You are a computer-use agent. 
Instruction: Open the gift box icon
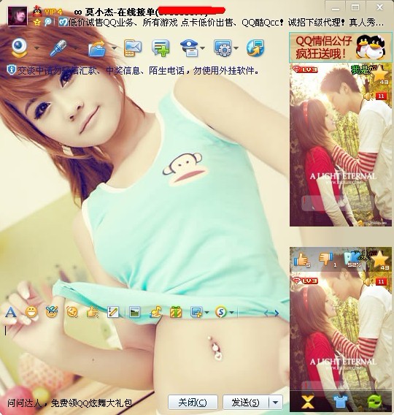(x=175, y=312)
